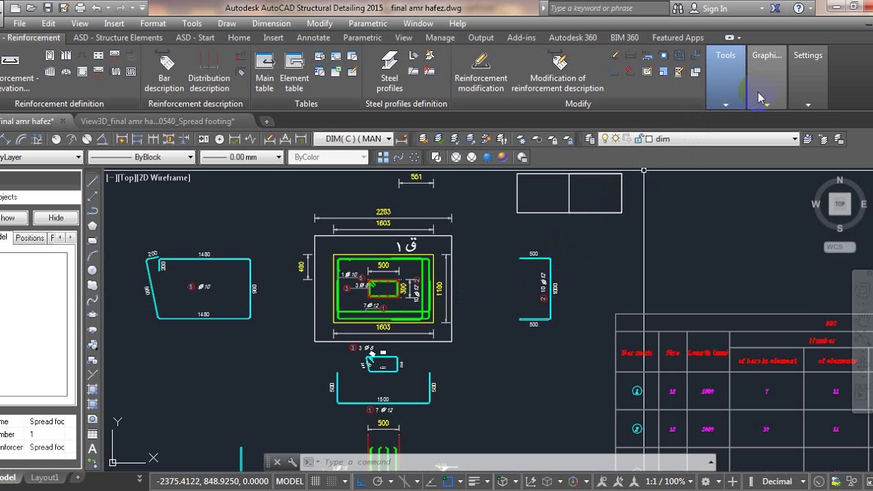This screenshot has width=873, height=491.
Task: Select the Steel profiles tool
Action: coord(389,72)
